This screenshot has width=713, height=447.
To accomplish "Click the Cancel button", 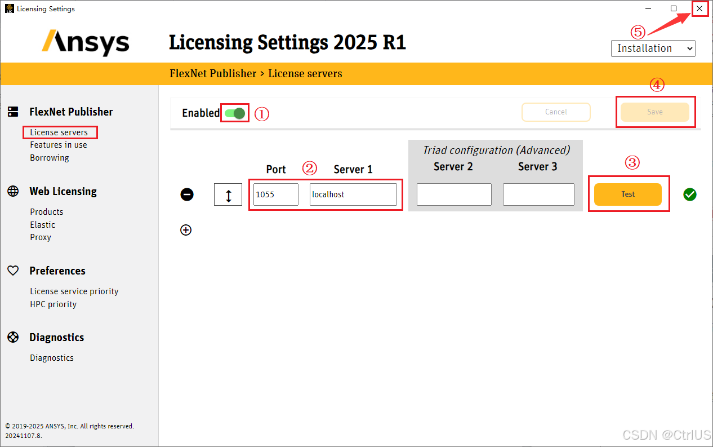I will coord(556,112).
